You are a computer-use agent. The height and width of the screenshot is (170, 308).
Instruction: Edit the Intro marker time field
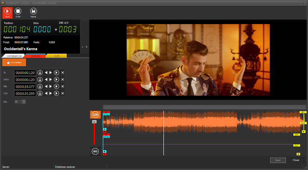tap(25, 80)
